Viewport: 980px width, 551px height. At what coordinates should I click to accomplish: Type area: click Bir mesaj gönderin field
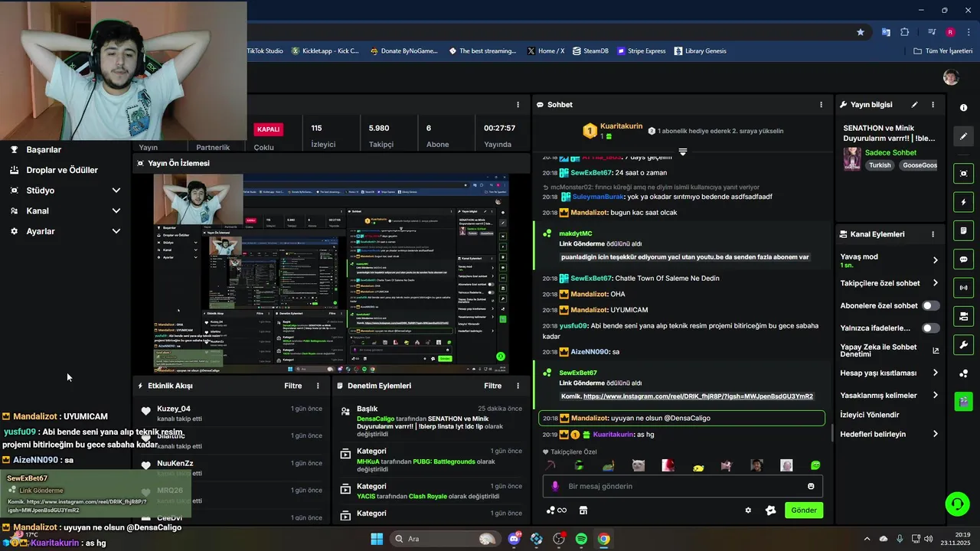[x=683, y=486]
